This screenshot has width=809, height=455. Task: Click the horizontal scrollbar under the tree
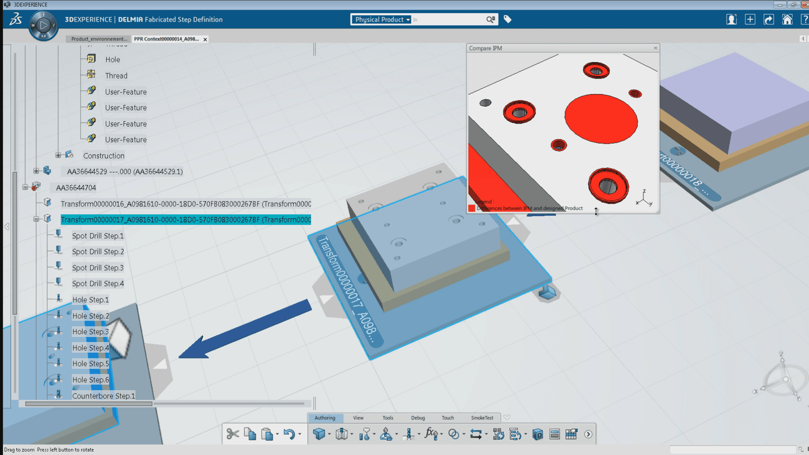coord(88,404)
